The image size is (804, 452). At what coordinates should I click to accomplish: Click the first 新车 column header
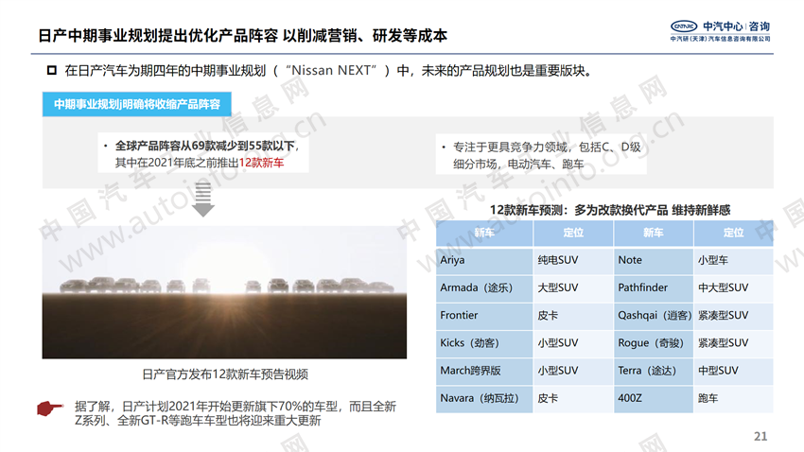pos(484,233)
